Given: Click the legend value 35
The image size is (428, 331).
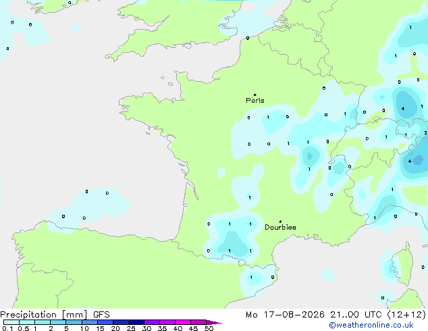Looking at the screenshot, I should click(x=162, y=328).
